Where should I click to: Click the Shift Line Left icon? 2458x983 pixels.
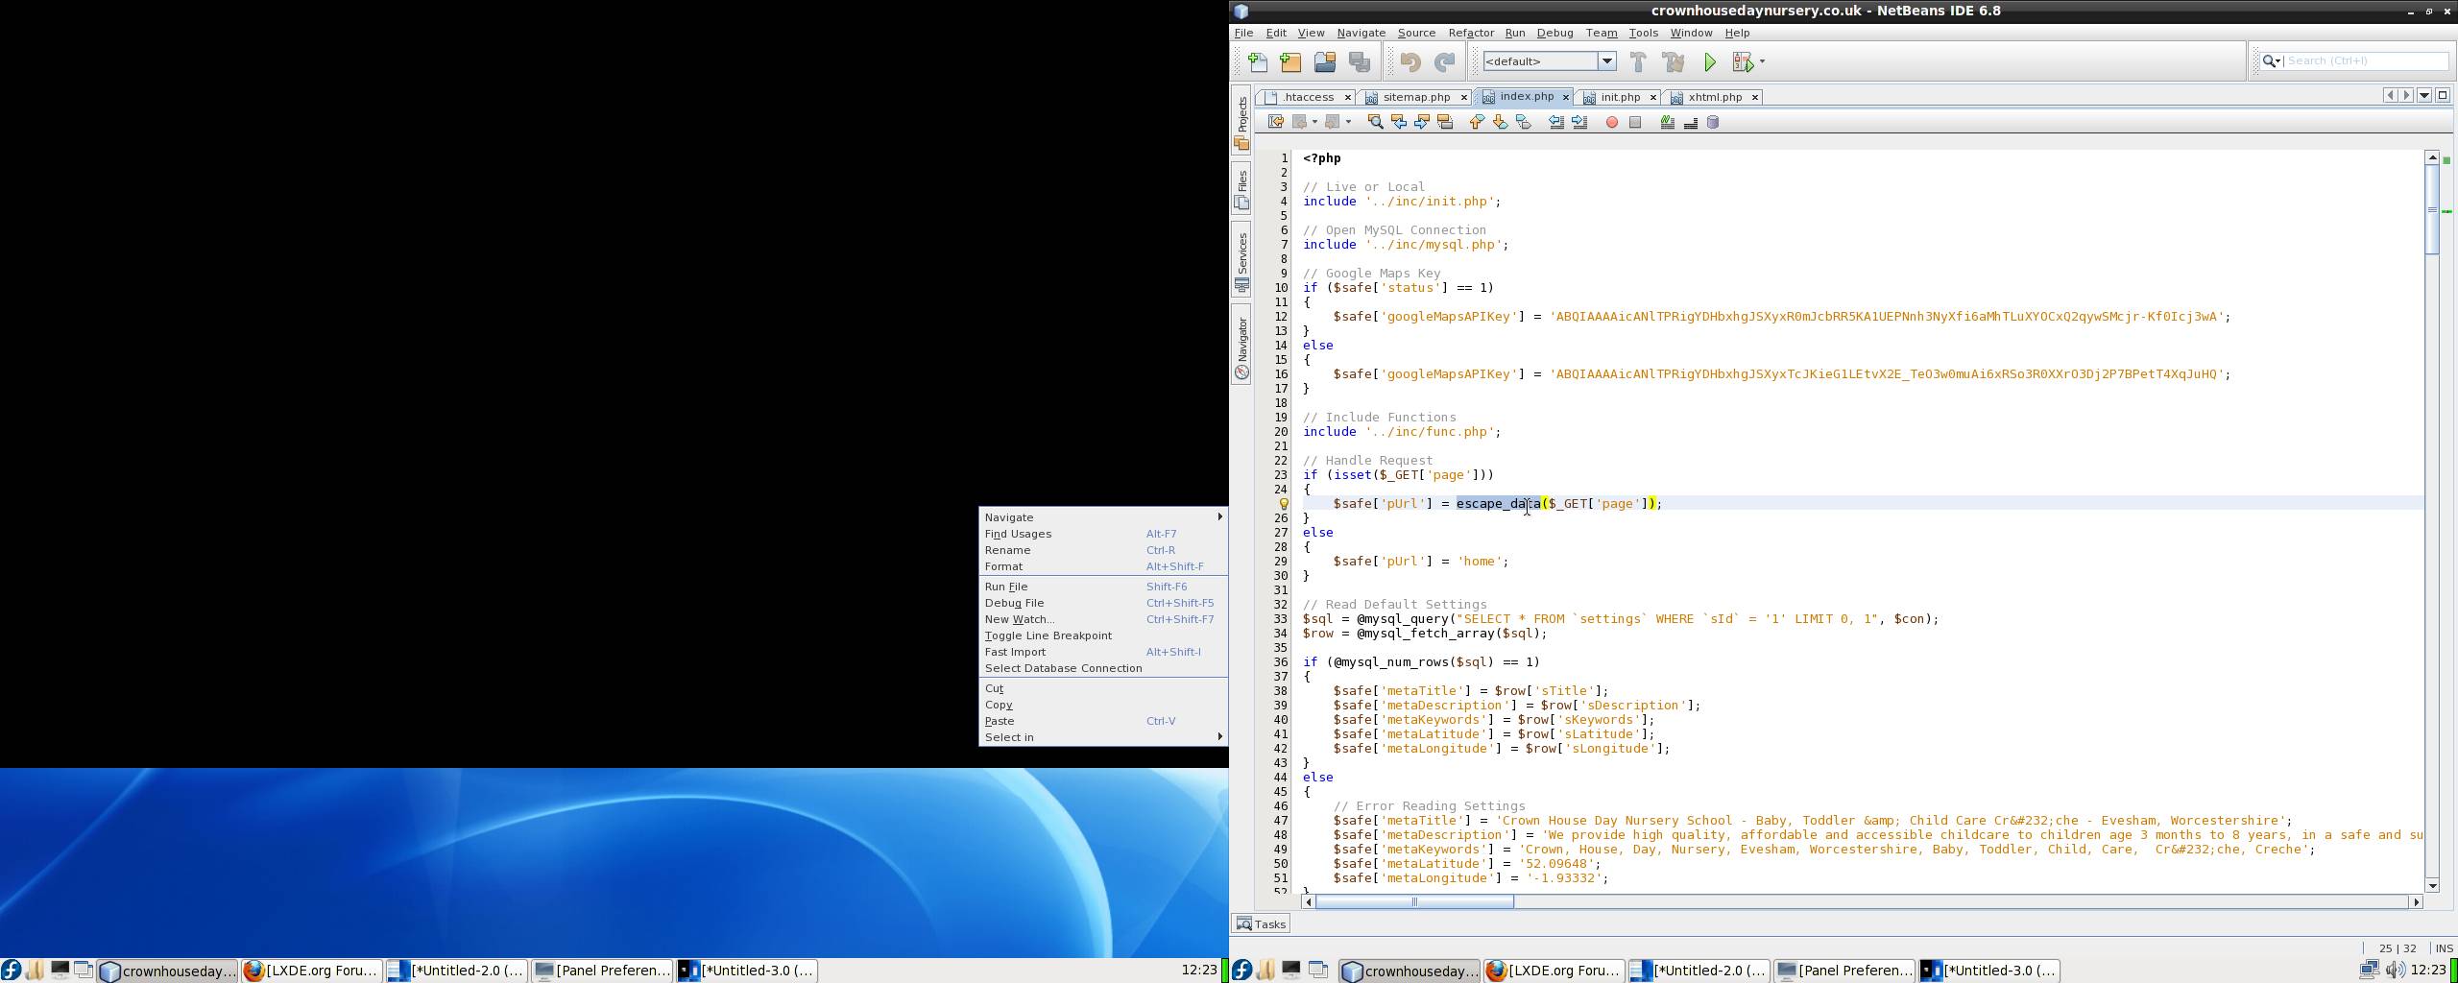(1556, 122)
